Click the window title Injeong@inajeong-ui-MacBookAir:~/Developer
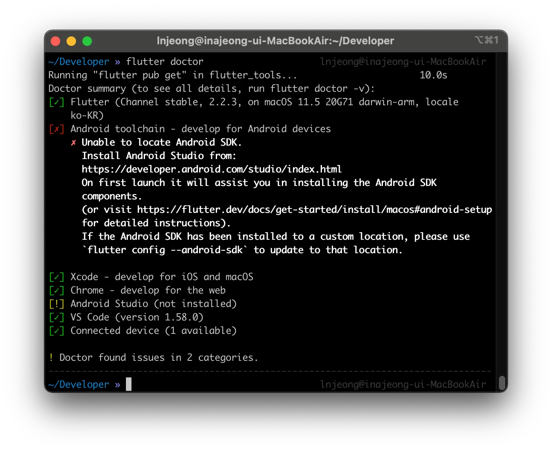Viewport: 552px width, 451px height. point(276,41)
